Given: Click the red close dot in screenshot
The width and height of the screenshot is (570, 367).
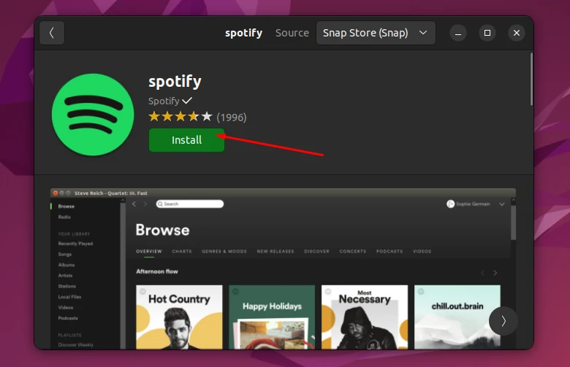Looking at the screenshot, I should click(56, 193).
